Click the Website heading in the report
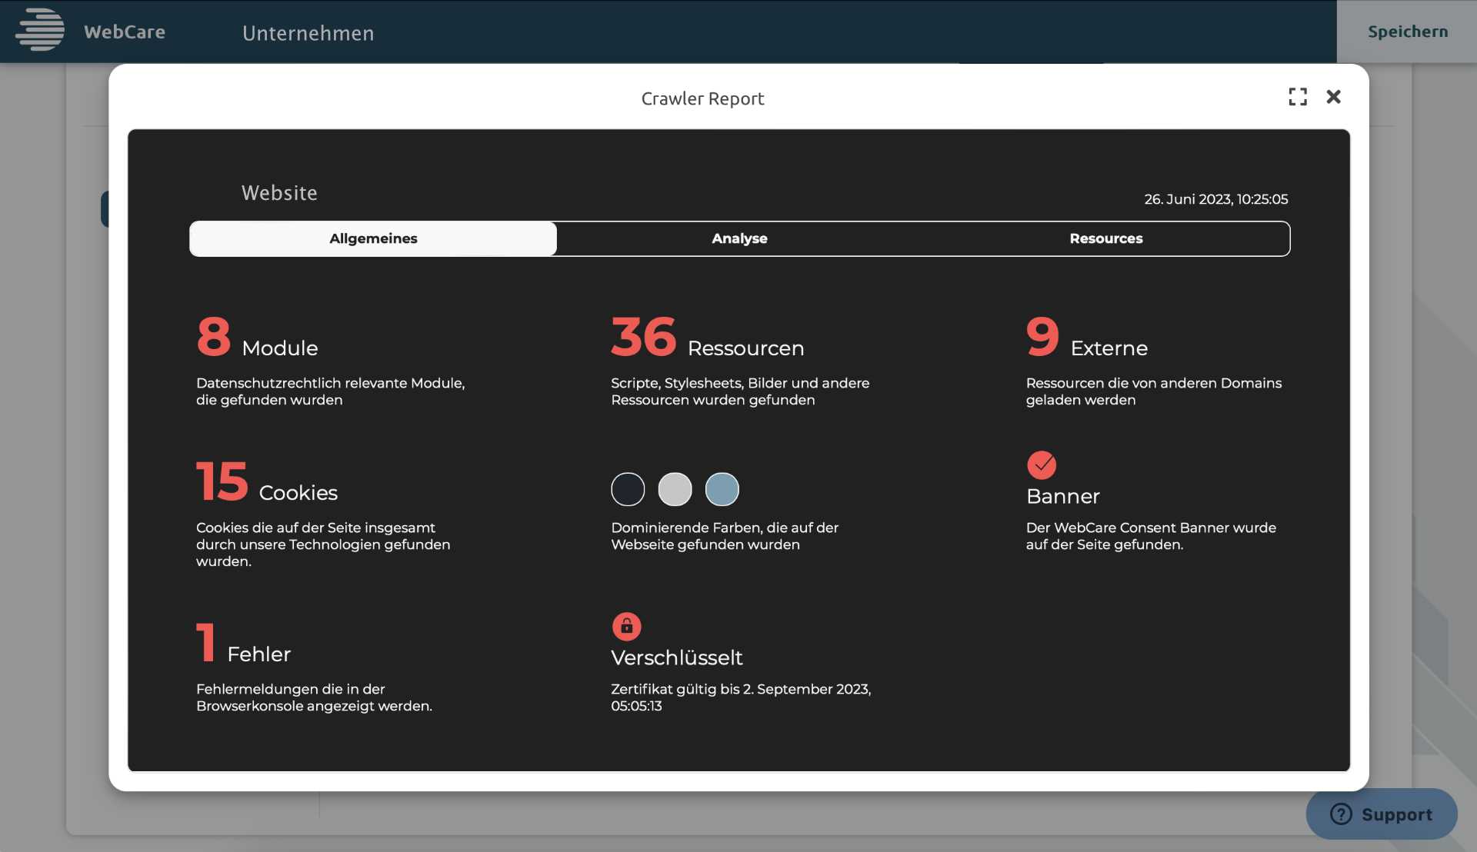The width and height of the screenshot is (1477, 852). pyautogui.click(x=279, y=193)
